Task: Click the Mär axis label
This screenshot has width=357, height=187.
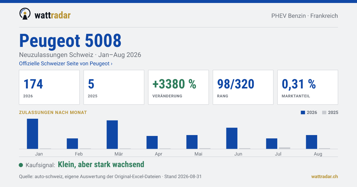Action: (119, 154)
